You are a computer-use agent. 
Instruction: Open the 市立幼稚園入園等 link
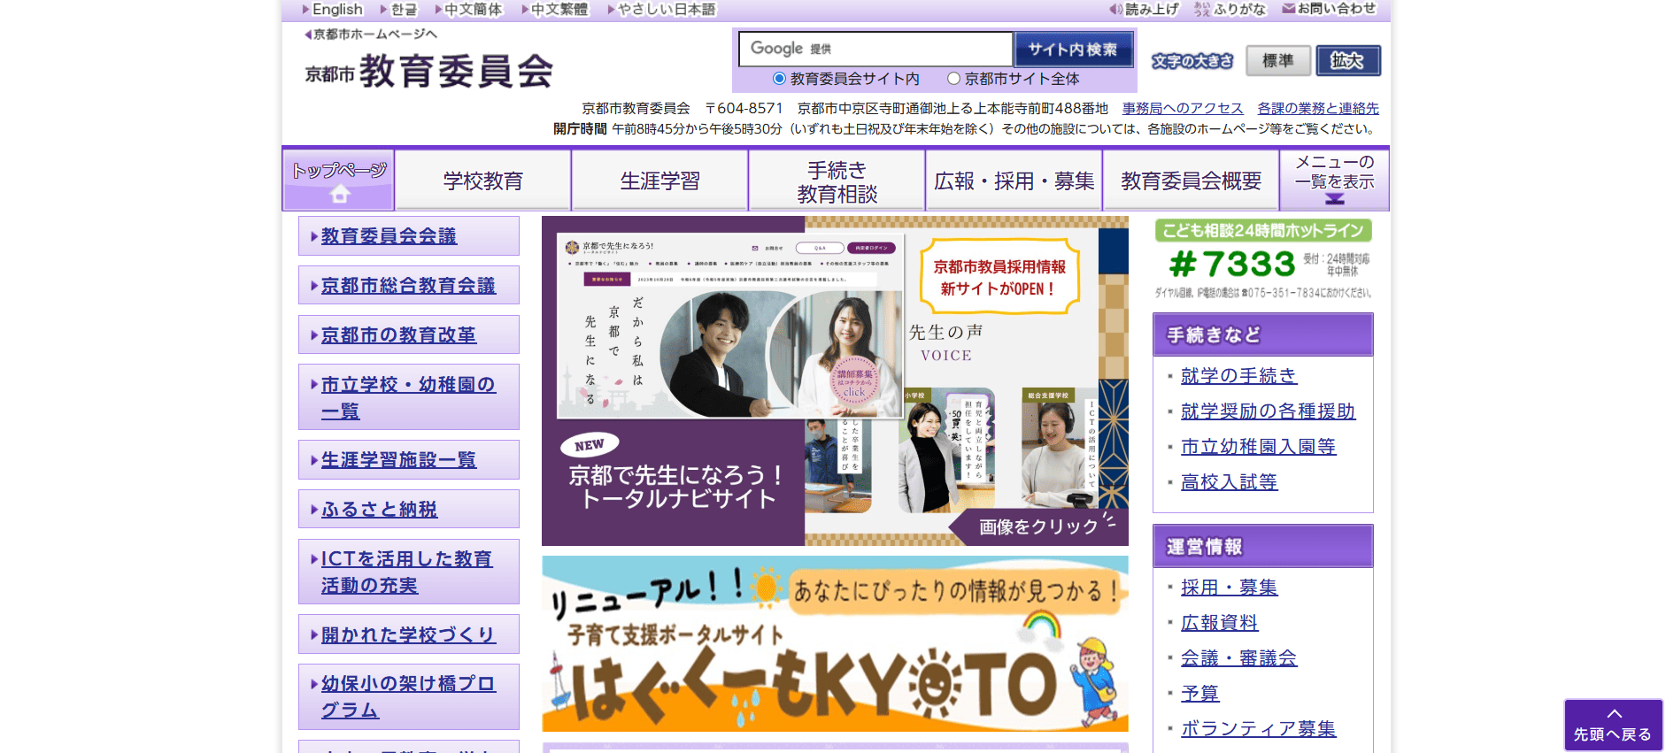point(1258,447)
